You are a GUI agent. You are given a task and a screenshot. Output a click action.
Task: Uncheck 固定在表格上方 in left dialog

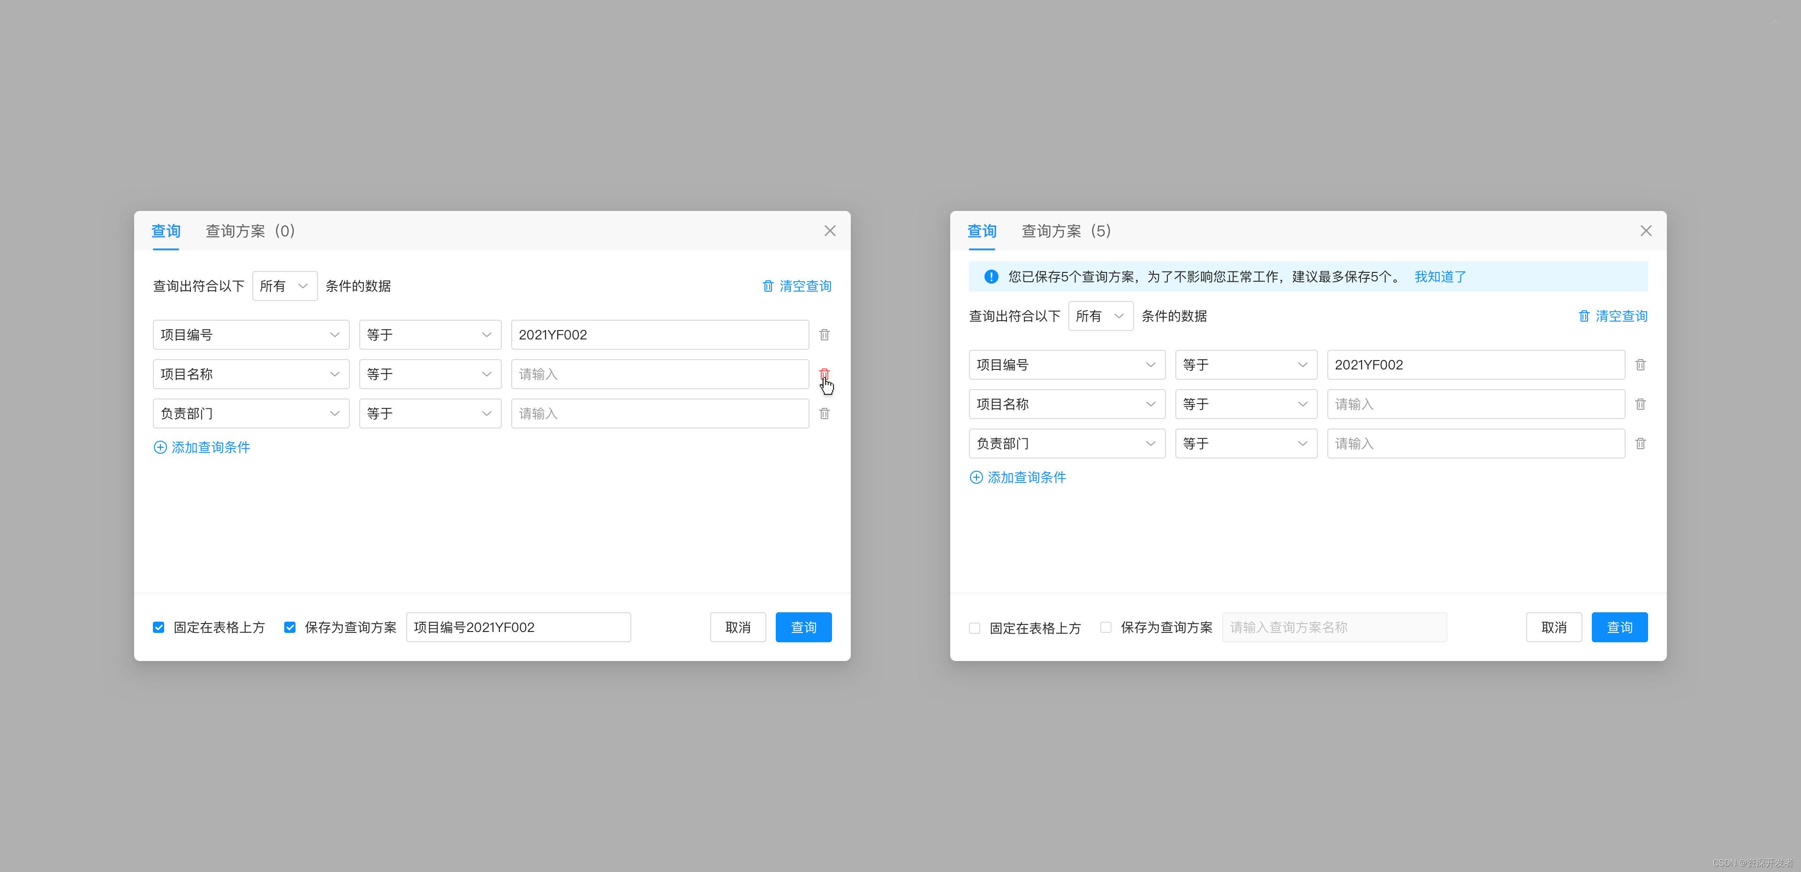click(159, 627)
